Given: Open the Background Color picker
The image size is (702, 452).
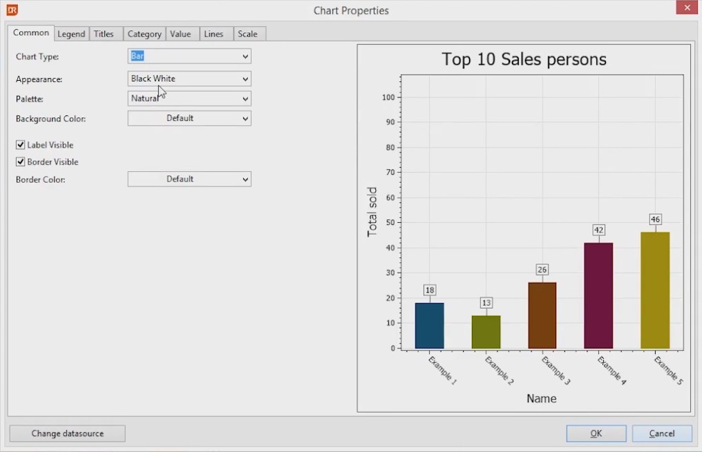Looking at the screenshot, I should click(x=189, y=119).
